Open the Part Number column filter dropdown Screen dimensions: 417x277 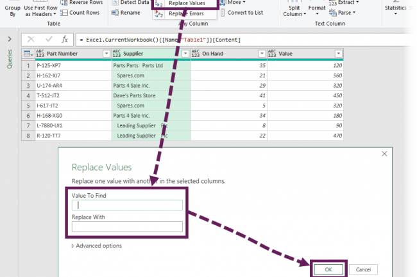point(106,54)
